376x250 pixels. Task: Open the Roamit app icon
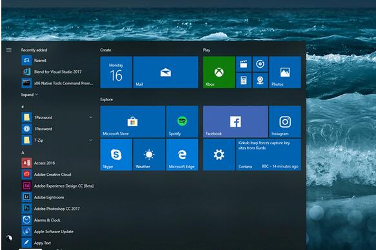26,61
